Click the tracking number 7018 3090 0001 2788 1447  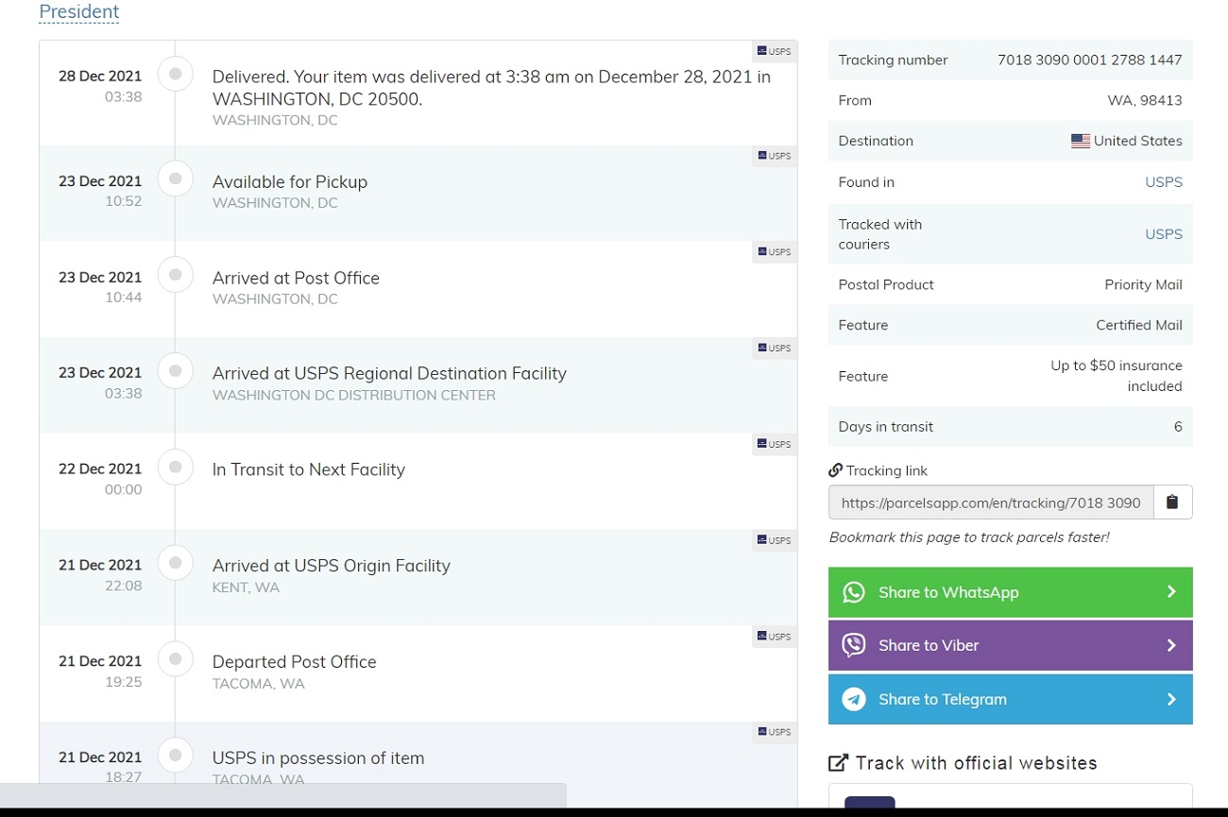[1089, 60]
